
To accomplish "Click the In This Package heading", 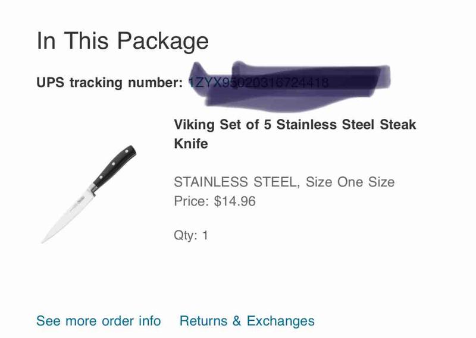I will pyautogui.click(x=123, y=41).
